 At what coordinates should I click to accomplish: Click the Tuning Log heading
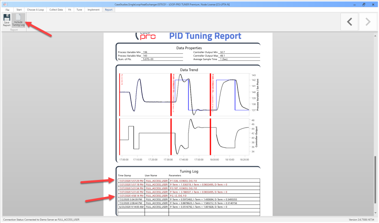(x=189, y=171)
